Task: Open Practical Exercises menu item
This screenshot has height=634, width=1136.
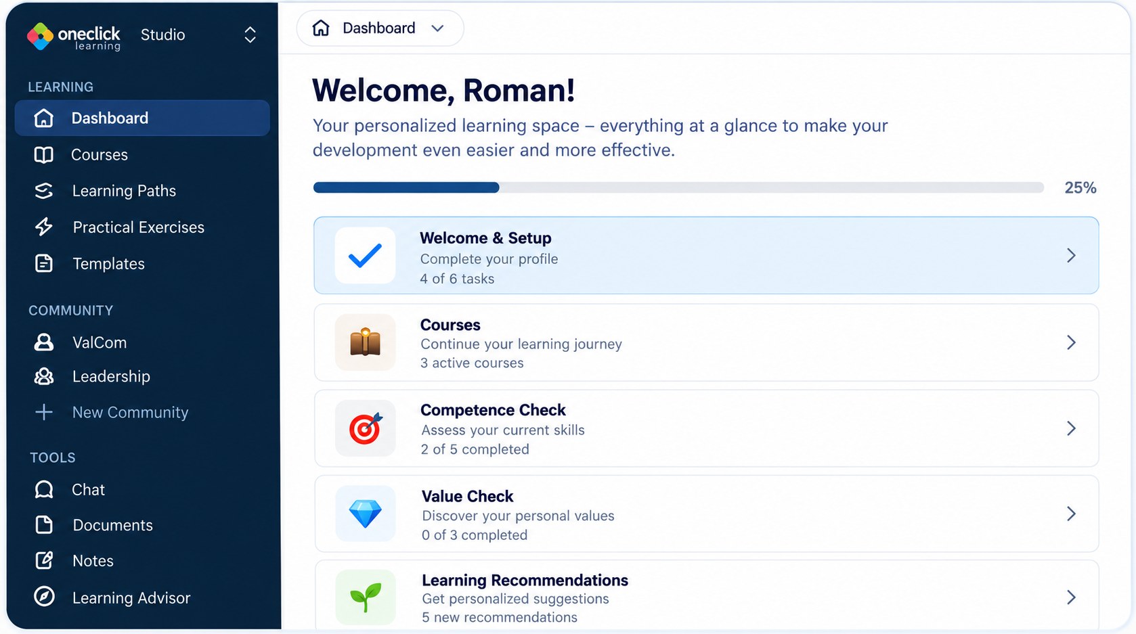Action: (x=142, y=227)
